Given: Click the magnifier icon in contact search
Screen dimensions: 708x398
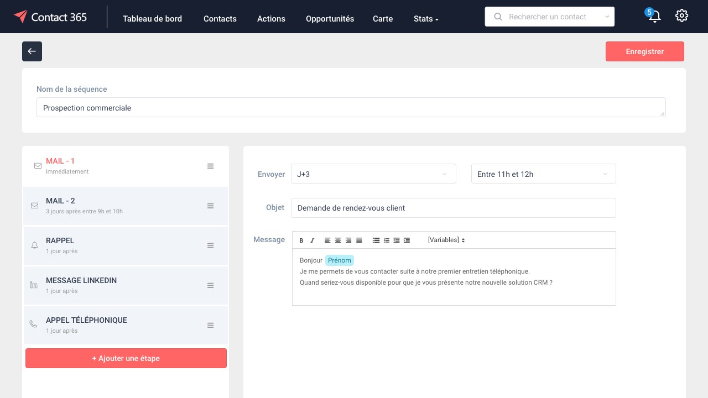Looking at the screenshot, I should [498, 17].
